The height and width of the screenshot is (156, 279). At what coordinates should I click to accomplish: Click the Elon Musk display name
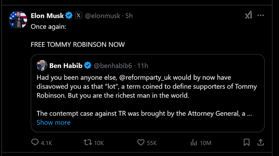(47, 16)
